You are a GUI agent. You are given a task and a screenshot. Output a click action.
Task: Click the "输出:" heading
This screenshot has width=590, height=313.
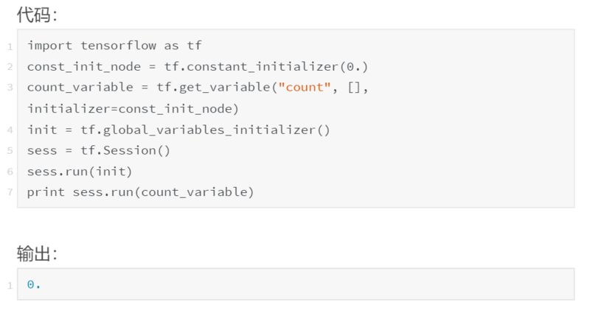[x=36, y=254]
